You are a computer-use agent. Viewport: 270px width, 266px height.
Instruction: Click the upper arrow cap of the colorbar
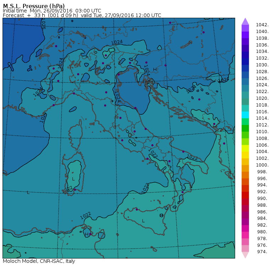tap(245, 21)
